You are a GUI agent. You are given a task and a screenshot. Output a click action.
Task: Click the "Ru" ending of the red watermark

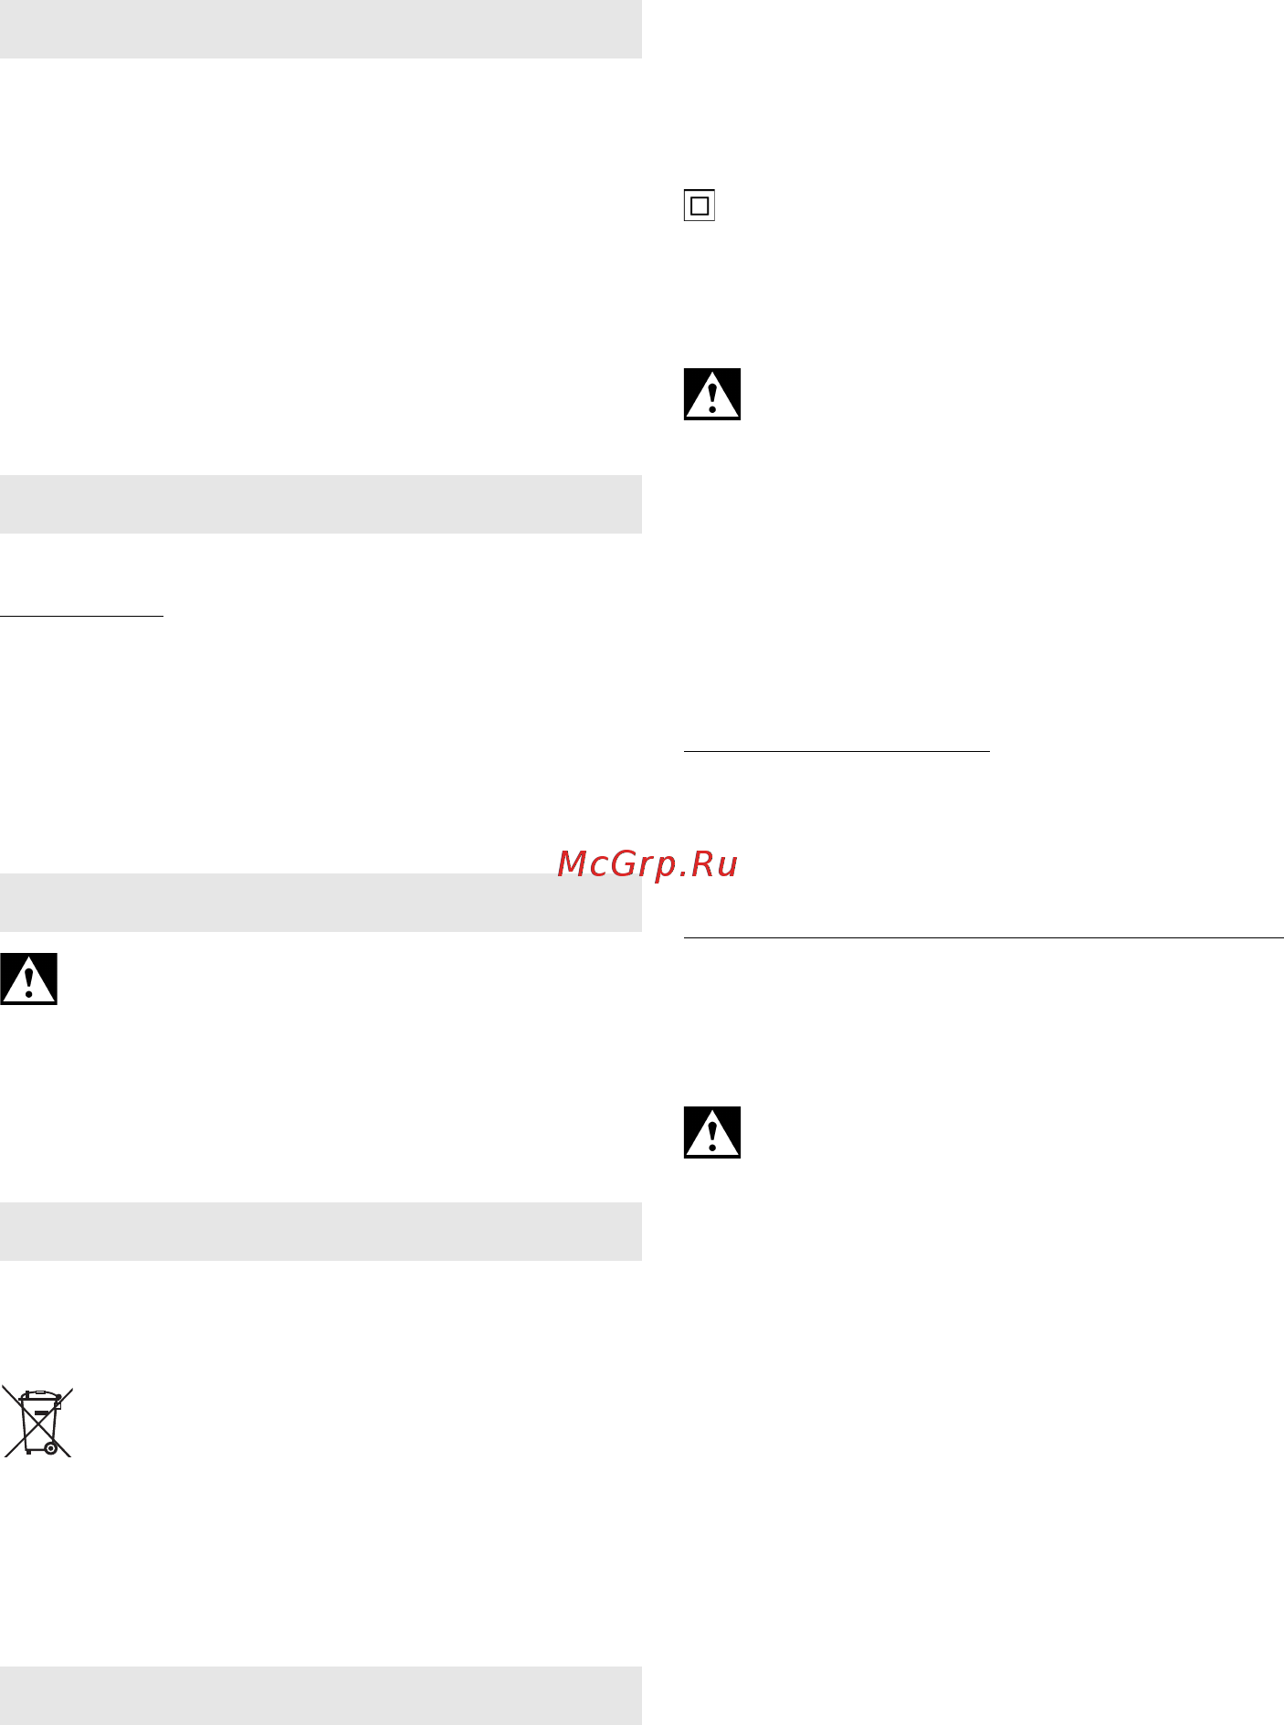714,864
